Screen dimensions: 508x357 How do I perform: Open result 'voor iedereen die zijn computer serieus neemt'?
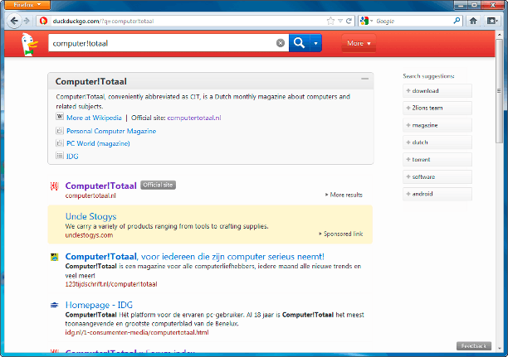coord(195,257)
